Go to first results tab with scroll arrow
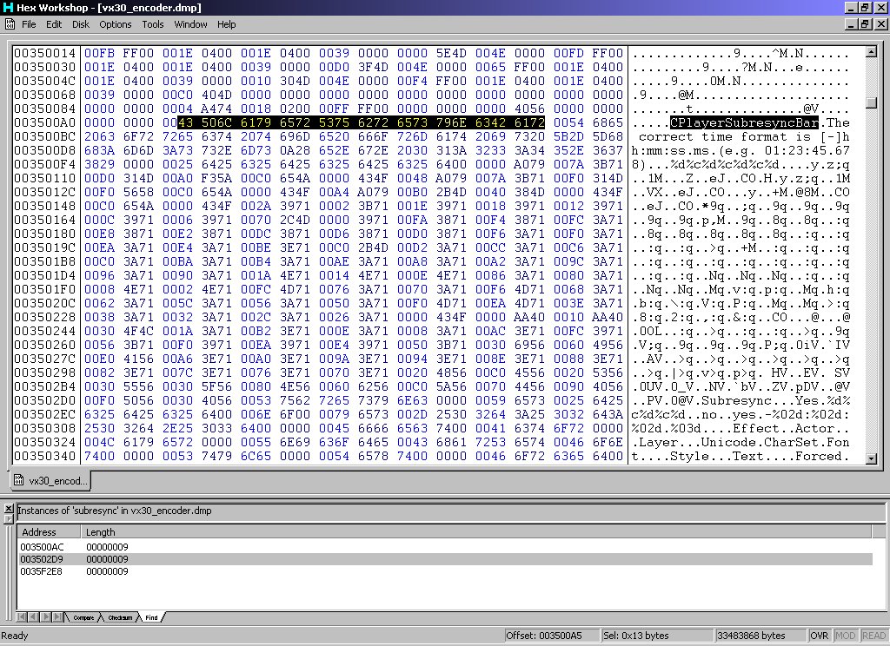The width and height of the screenshot is (890, 646). pos(22,617)
